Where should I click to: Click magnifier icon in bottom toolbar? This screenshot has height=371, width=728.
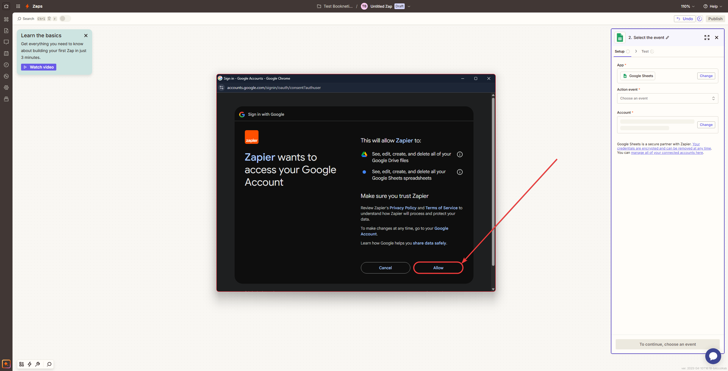[49, 364]
